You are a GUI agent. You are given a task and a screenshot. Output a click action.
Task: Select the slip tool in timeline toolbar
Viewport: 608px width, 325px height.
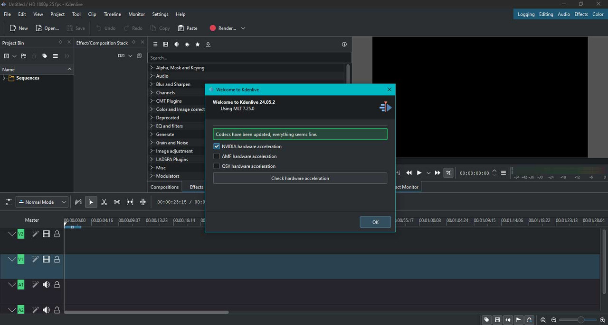[x=130, y=202]
